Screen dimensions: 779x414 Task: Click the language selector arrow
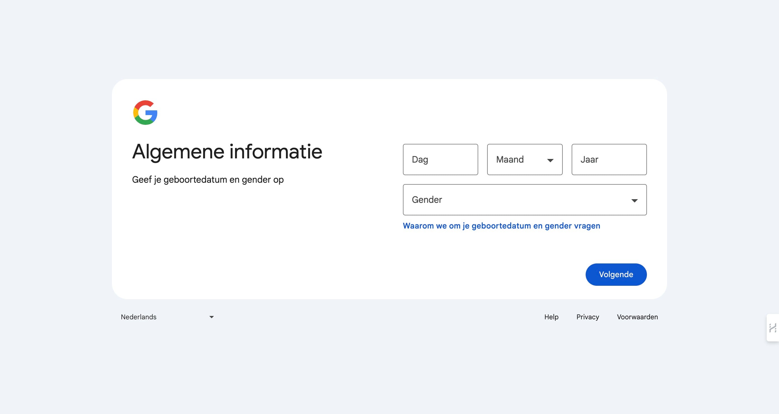point(211,317)
